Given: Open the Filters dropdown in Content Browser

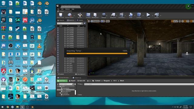Looking at the screenshot, I should tap(80, 84).
